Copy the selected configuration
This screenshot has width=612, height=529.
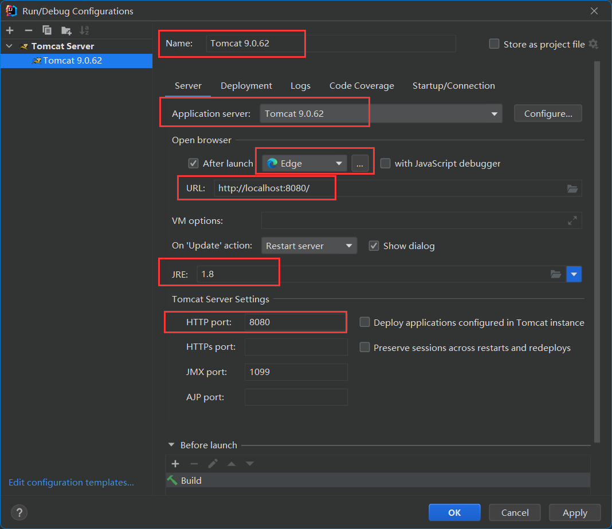47,30
